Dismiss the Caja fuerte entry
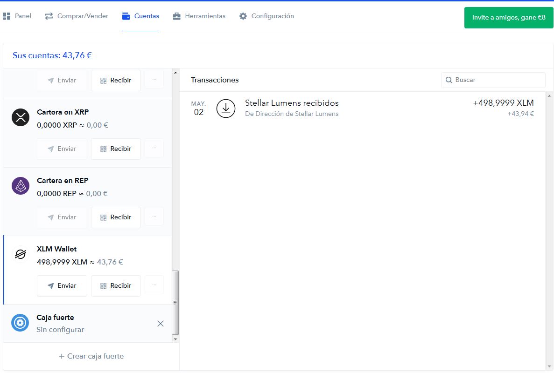This screenshot has height=373, width=554. click(x=161, y=324)
